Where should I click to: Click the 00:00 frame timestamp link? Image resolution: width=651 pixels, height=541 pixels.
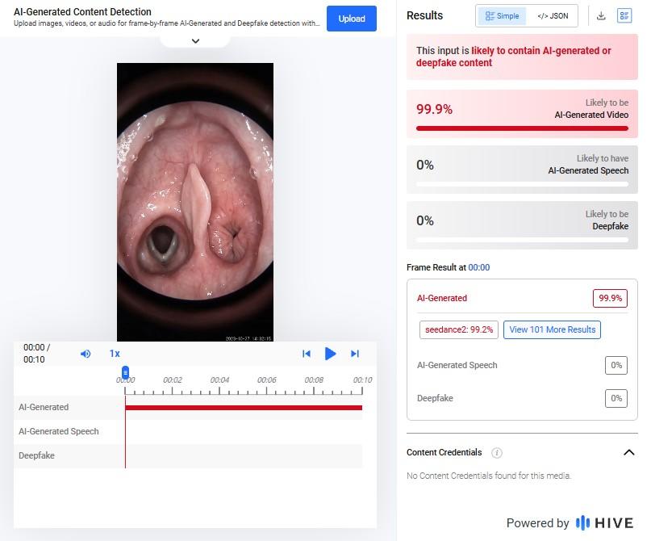(x=478, y=267)
